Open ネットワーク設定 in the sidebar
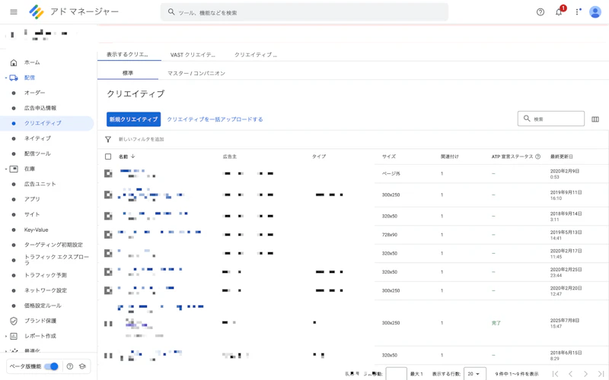609x380 pixels. pos(46,290)
